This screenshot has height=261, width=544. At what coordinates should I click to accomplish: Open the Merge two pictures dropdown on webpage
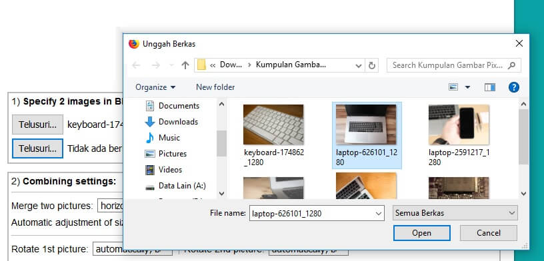click(x=110, y=206)
